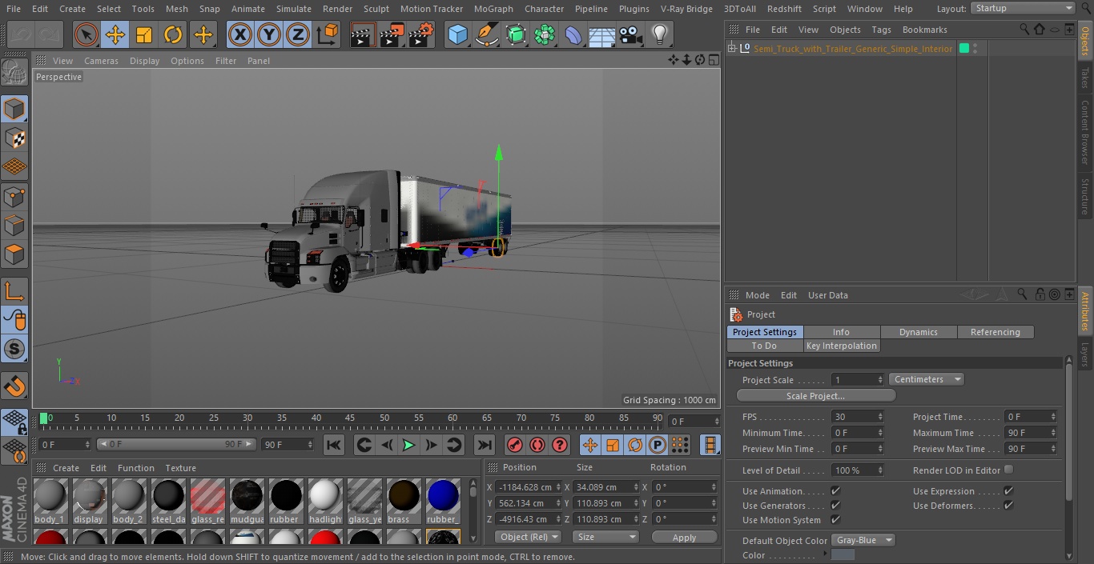Open MoGraph menu
1094x564 pixels.
click(x=493, y=9)
